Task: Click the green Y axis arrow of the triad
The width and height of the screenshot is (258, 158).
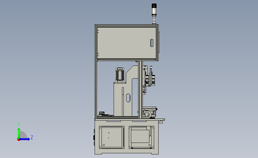Action: point(19,133)
